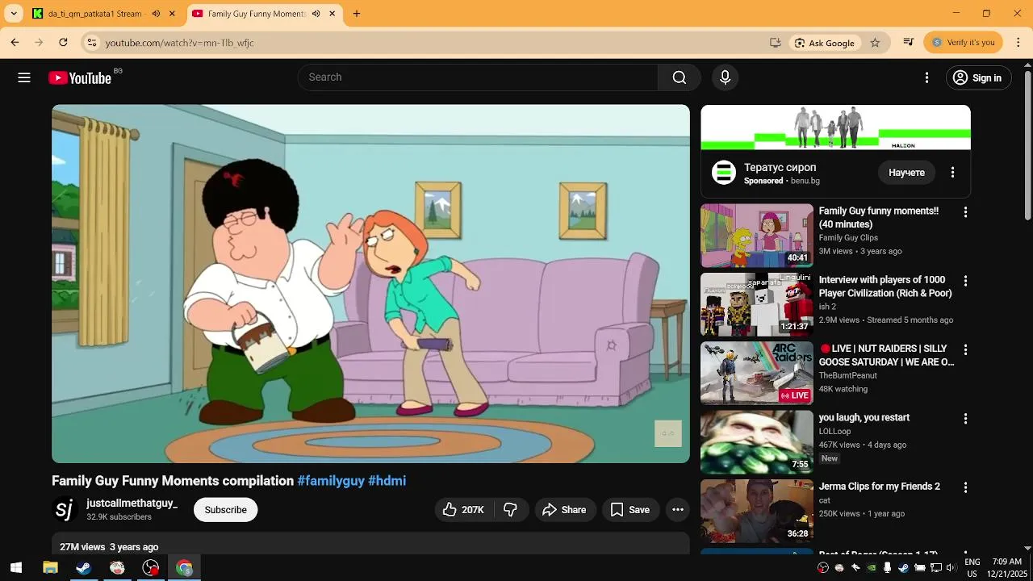Open options for Jerma Clips video
This screenshot has width=1033, height=581.
tap(965, 487)
